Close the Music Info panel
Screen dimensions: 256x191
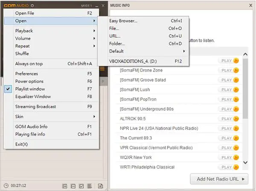pyautogui.click(x=251, y=6)
